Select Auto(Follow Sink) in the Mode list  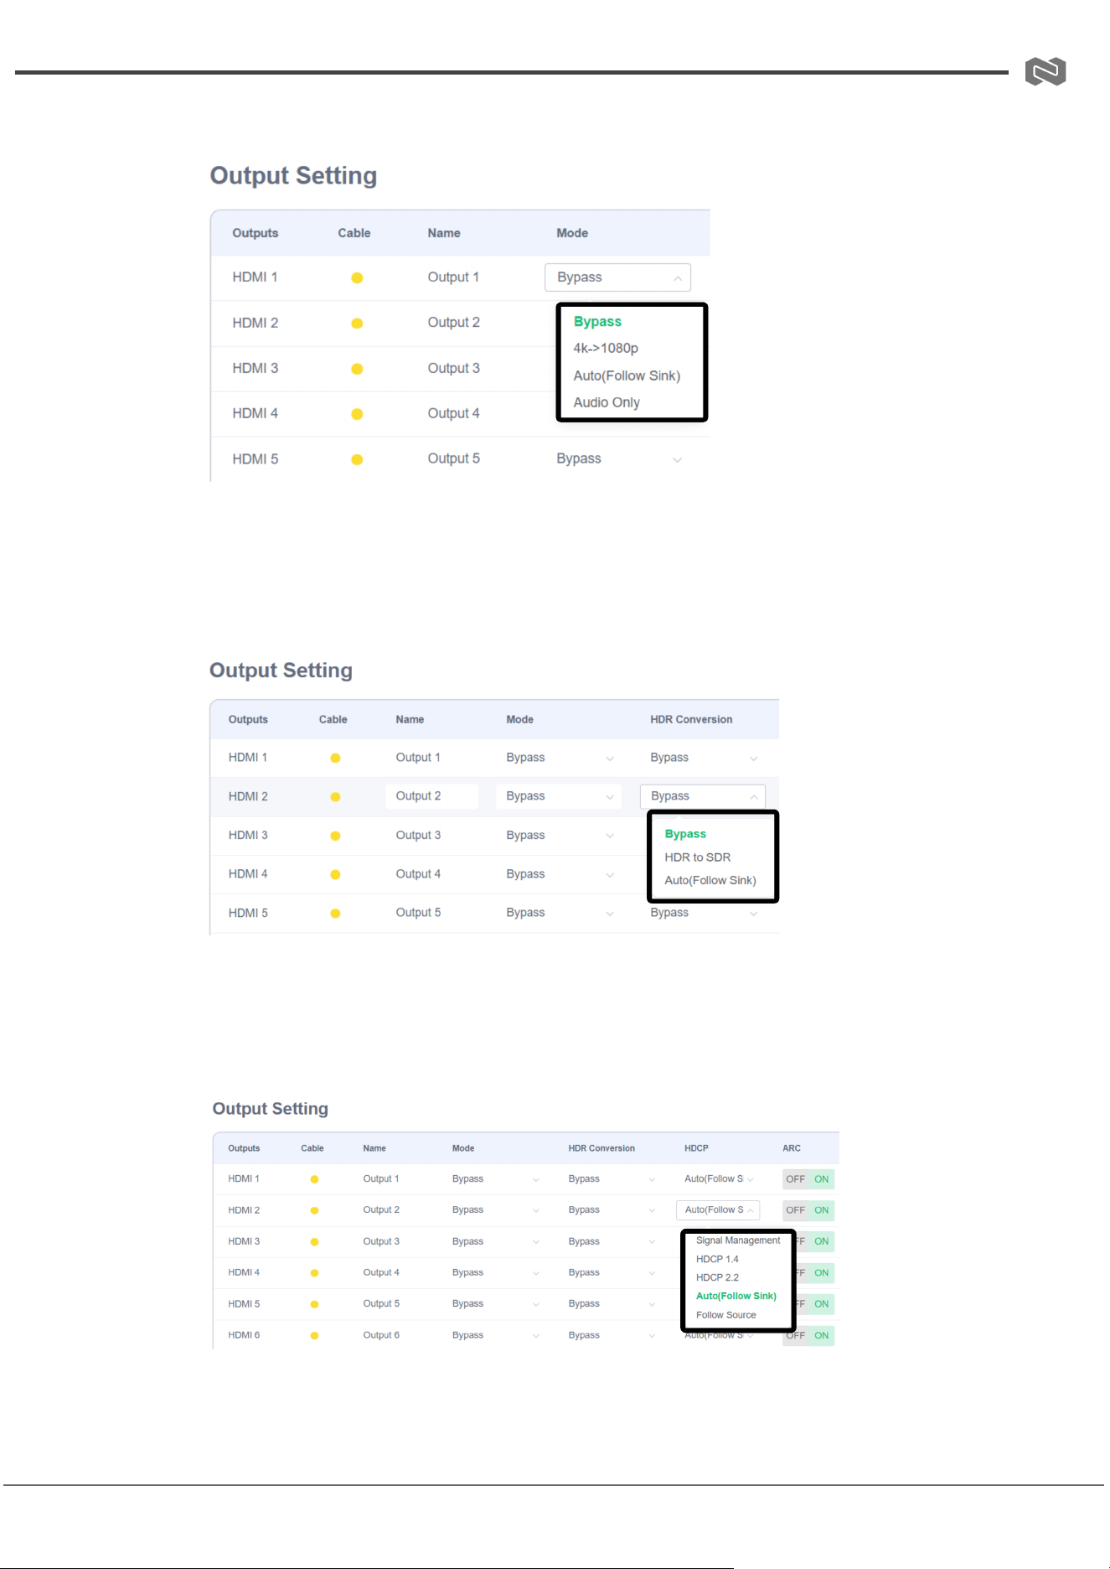627,376
